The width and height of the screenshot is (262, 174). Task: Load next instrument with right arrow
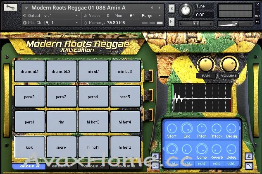[x=160, y=8]
